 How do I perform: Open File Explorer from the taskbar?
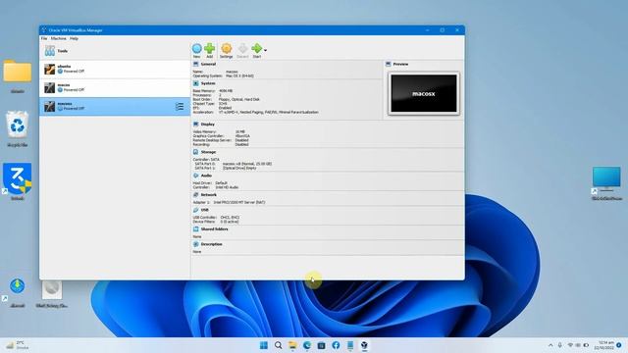click(x=292, y=345)
